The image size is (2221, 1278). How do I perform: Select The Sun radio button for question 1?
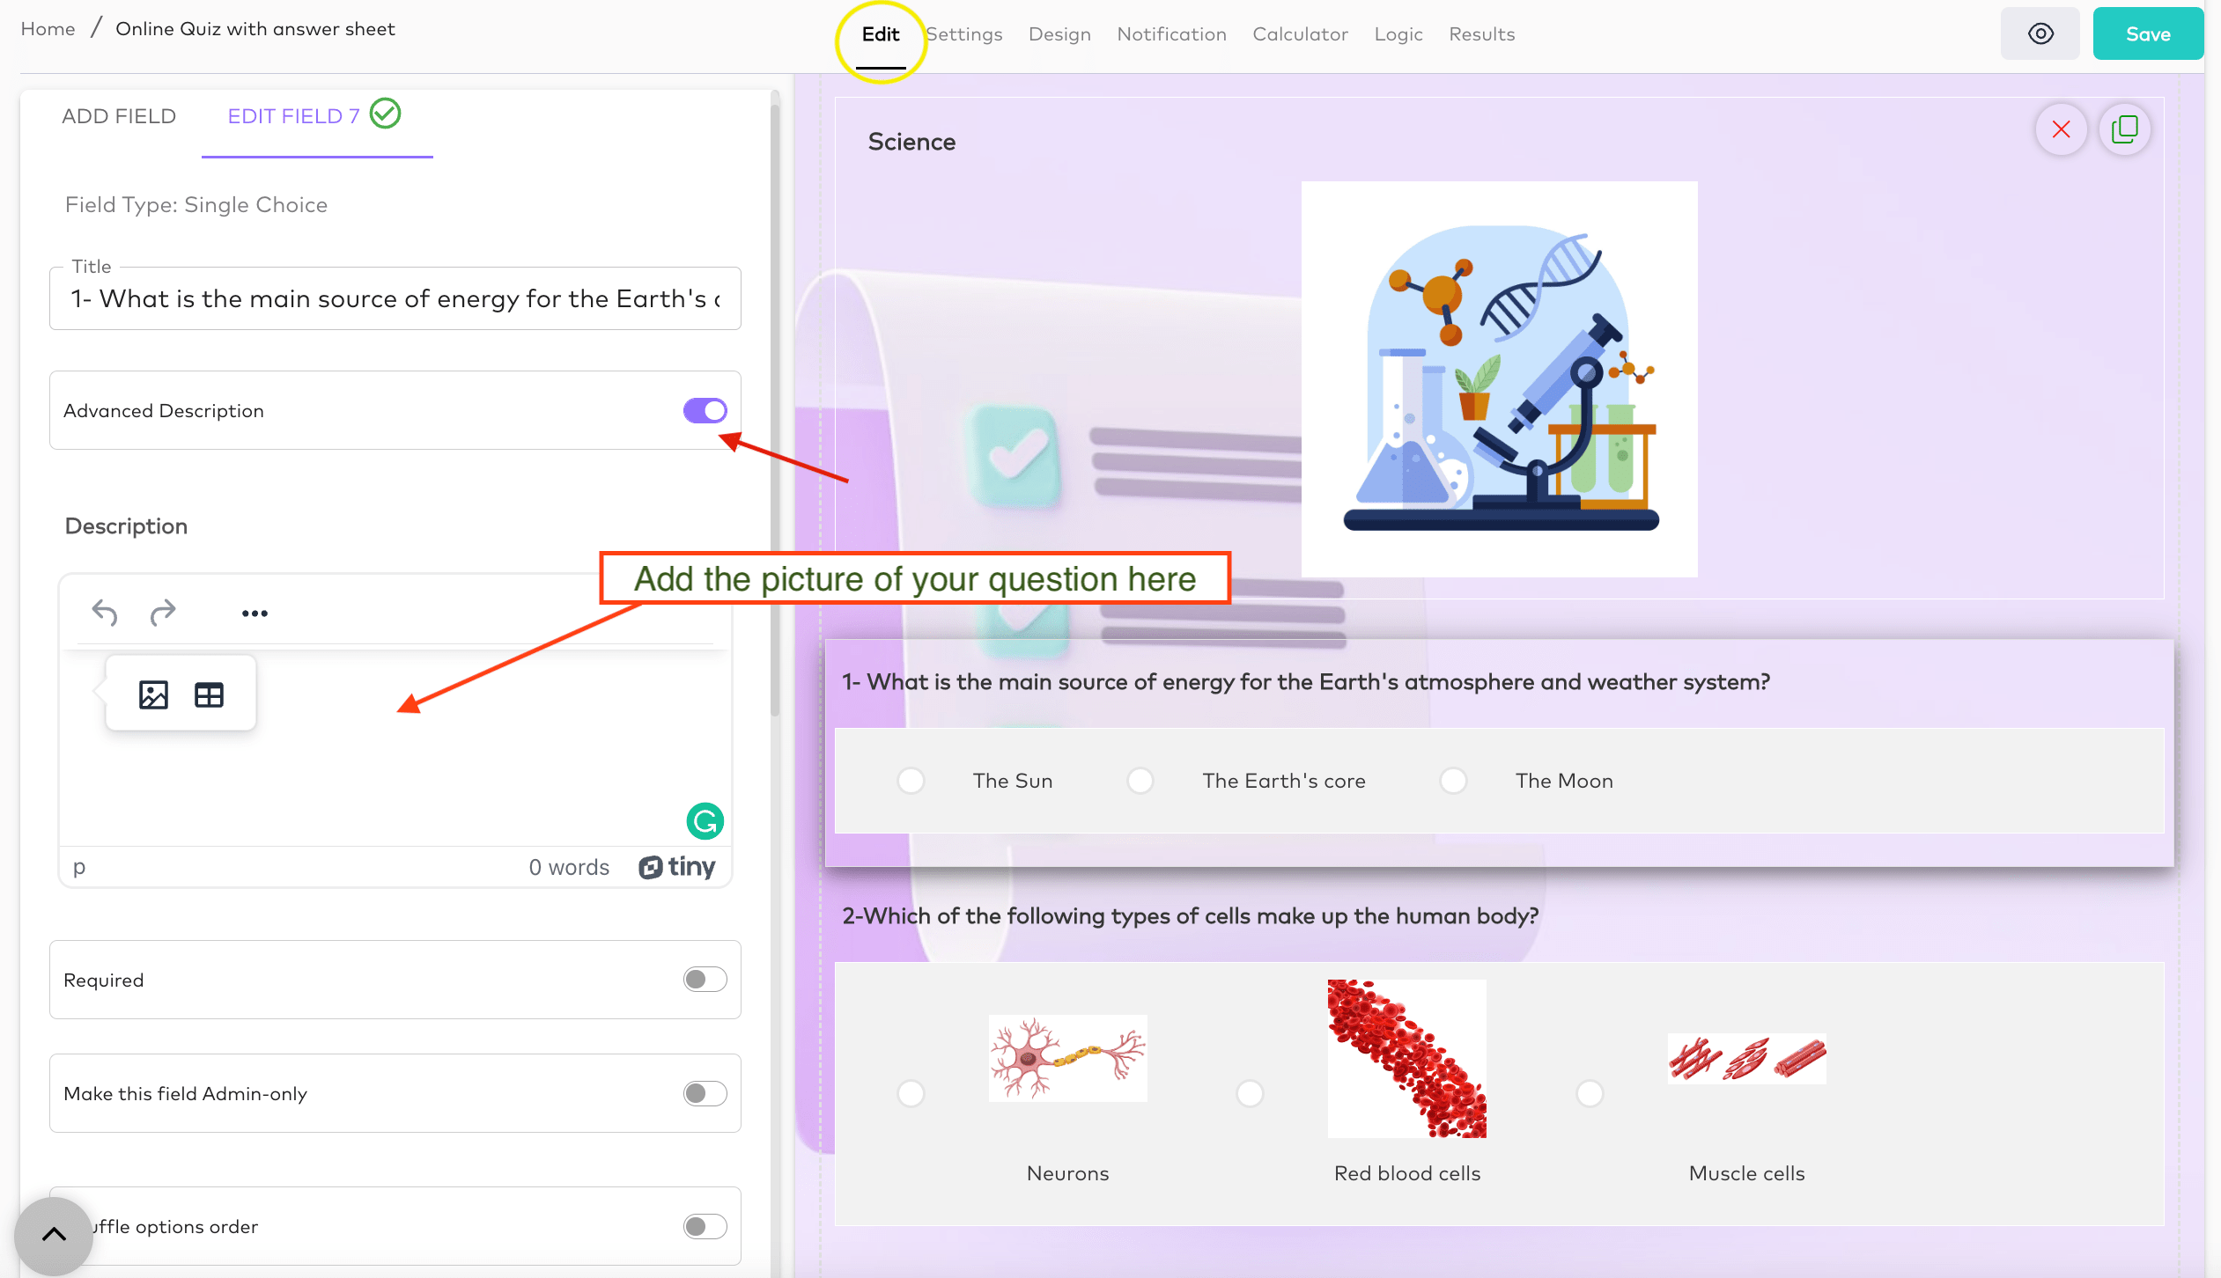[911, 779]
